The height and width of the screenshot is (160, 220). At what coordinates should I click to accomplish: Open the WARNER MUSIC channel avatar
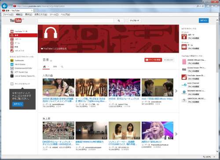(x=184, y=92)
